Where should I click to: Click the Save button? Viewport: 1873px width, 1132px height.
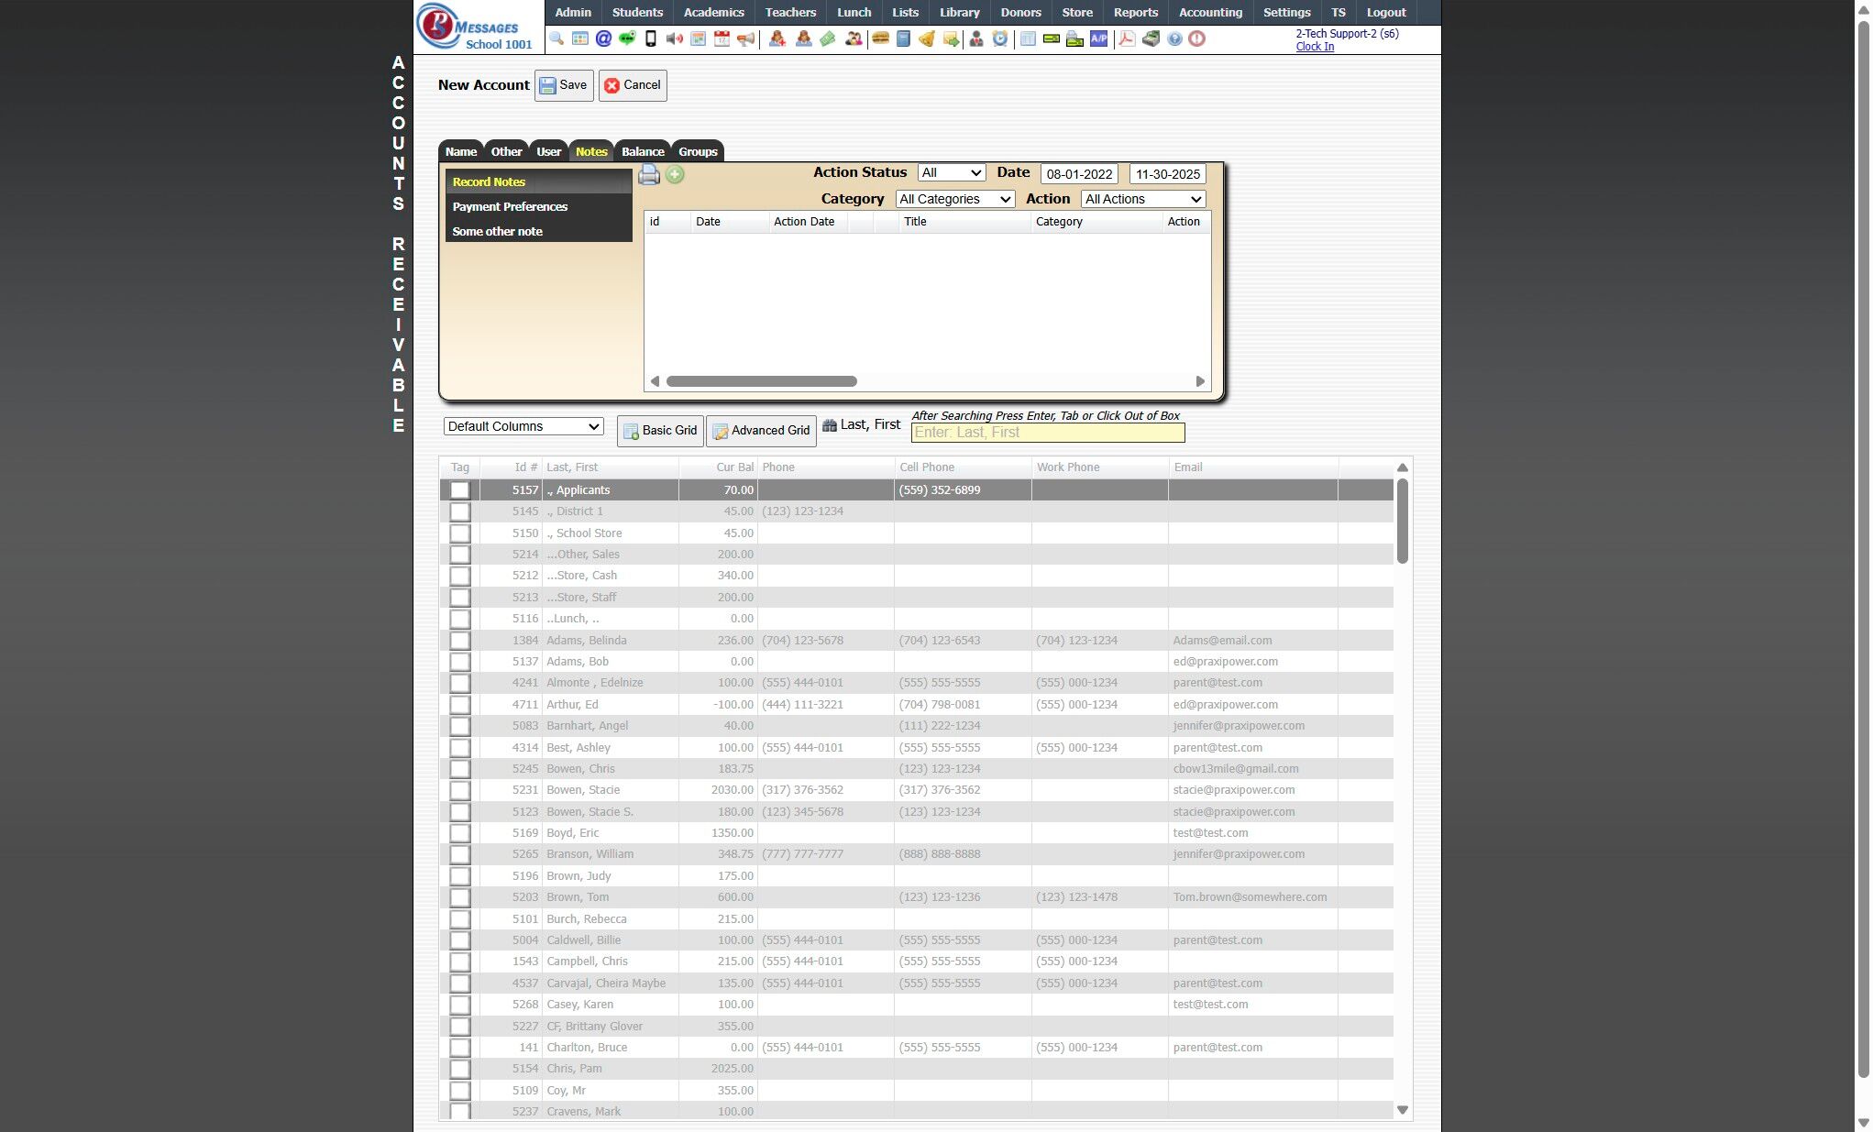[564, 85]
